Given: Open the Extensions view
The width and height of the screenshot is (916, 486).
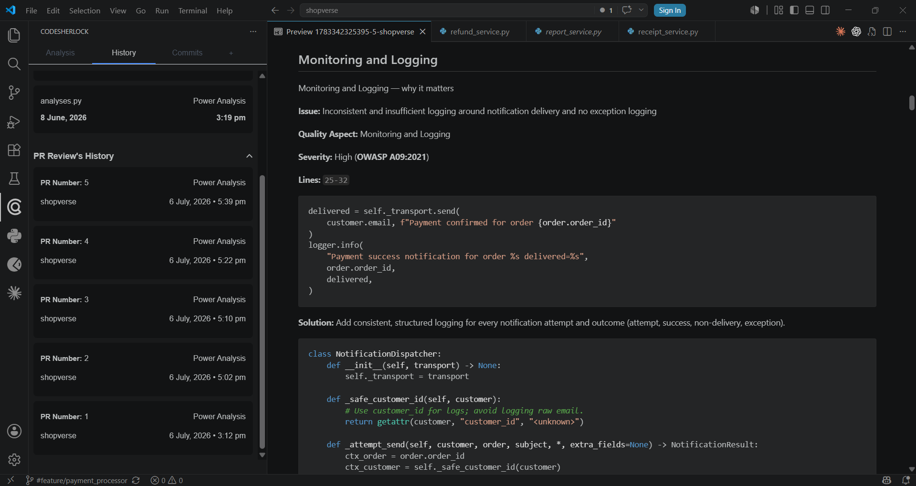Looking at the screenshot, I should tap(14, 150).
